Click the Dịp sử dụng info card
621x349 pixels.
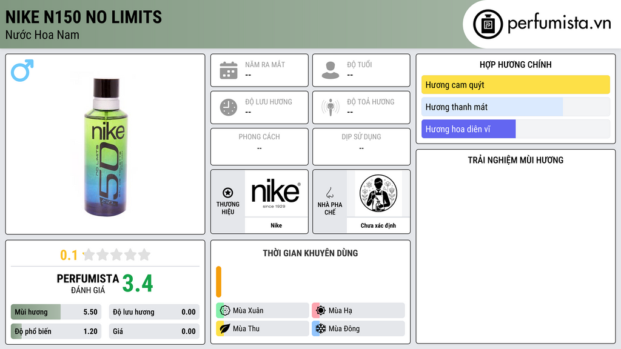tap(361, 147)
